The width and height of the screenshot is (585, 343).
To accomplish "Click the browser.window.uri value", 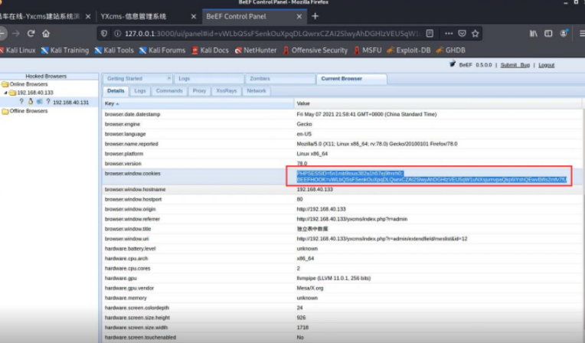I will point(381,239).
